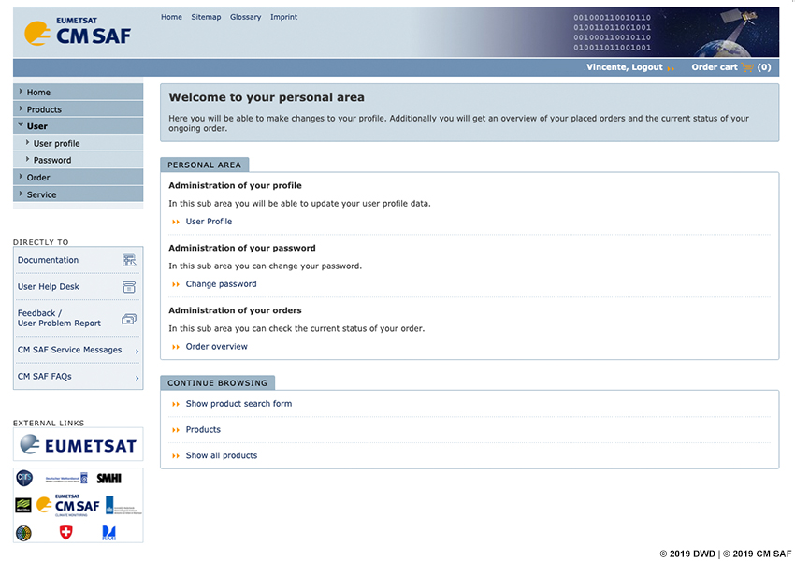The width and height of the screenshot is (795, 561).
Task: Open the CM SAF FAQs link
Action: [x=45, y=376]
